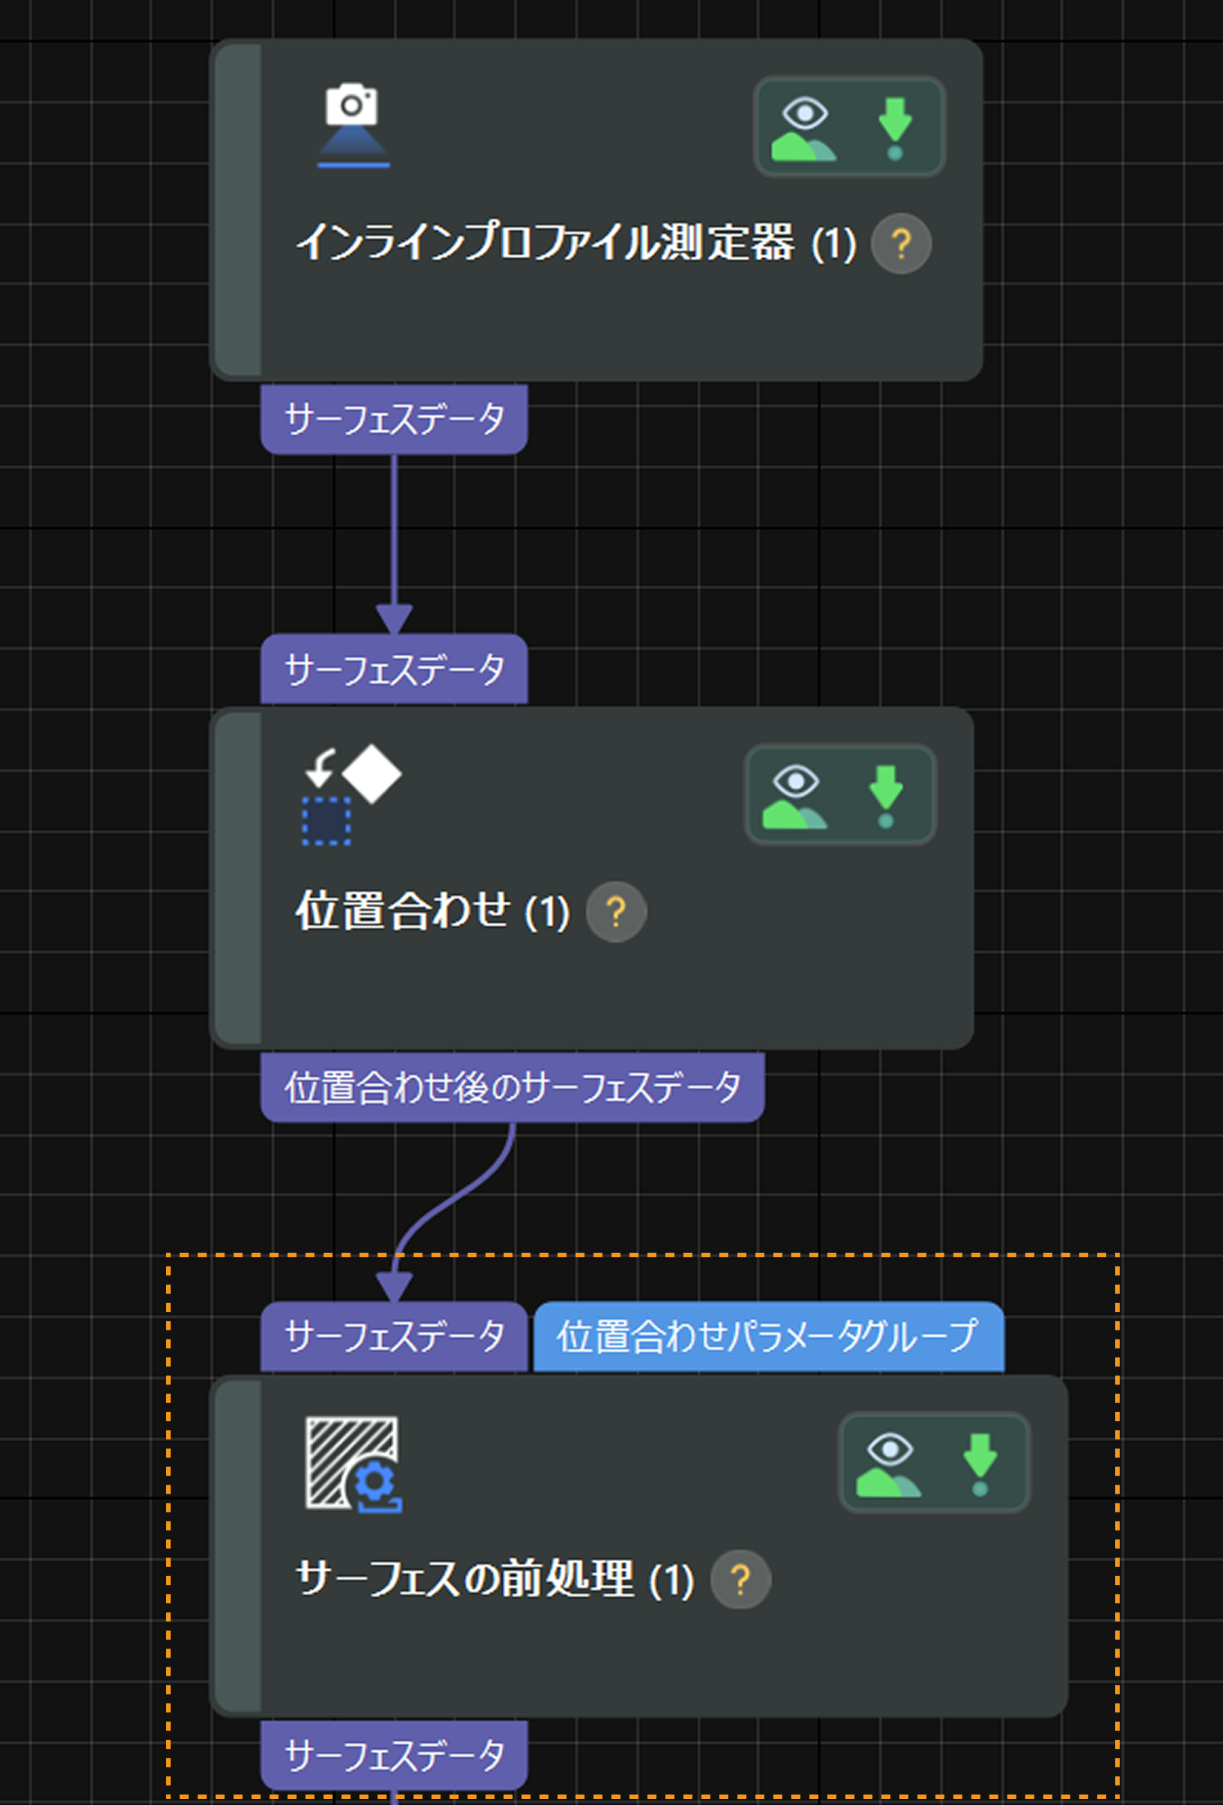Select サーフェスデータ input port of 位置合わせ node
Image resolution: width=1223 pixels, height=1805 pixels.
pyautogui.click(x=394, y=669)
